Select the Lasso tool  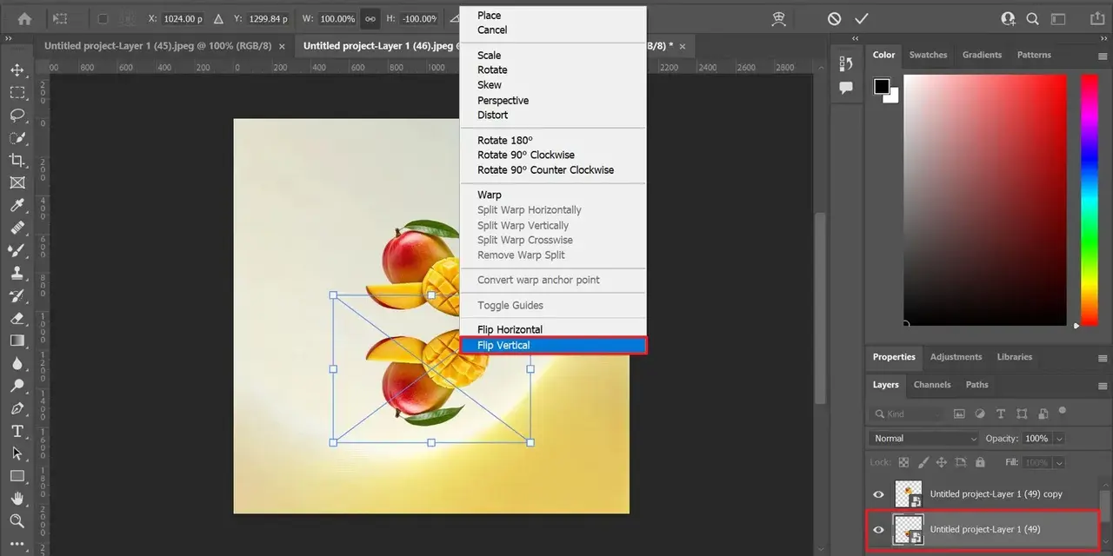coord(17,115)
